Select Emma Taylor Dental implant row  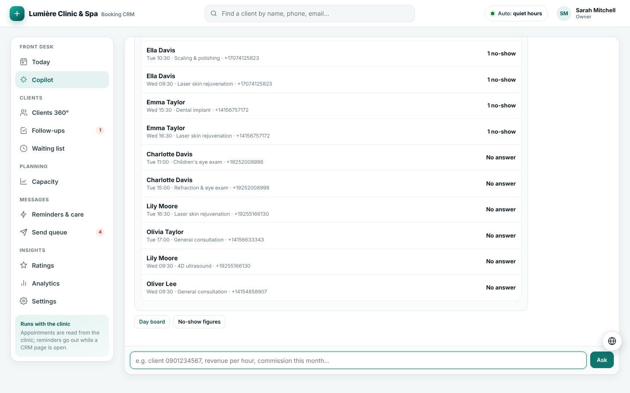pos(331,106)
